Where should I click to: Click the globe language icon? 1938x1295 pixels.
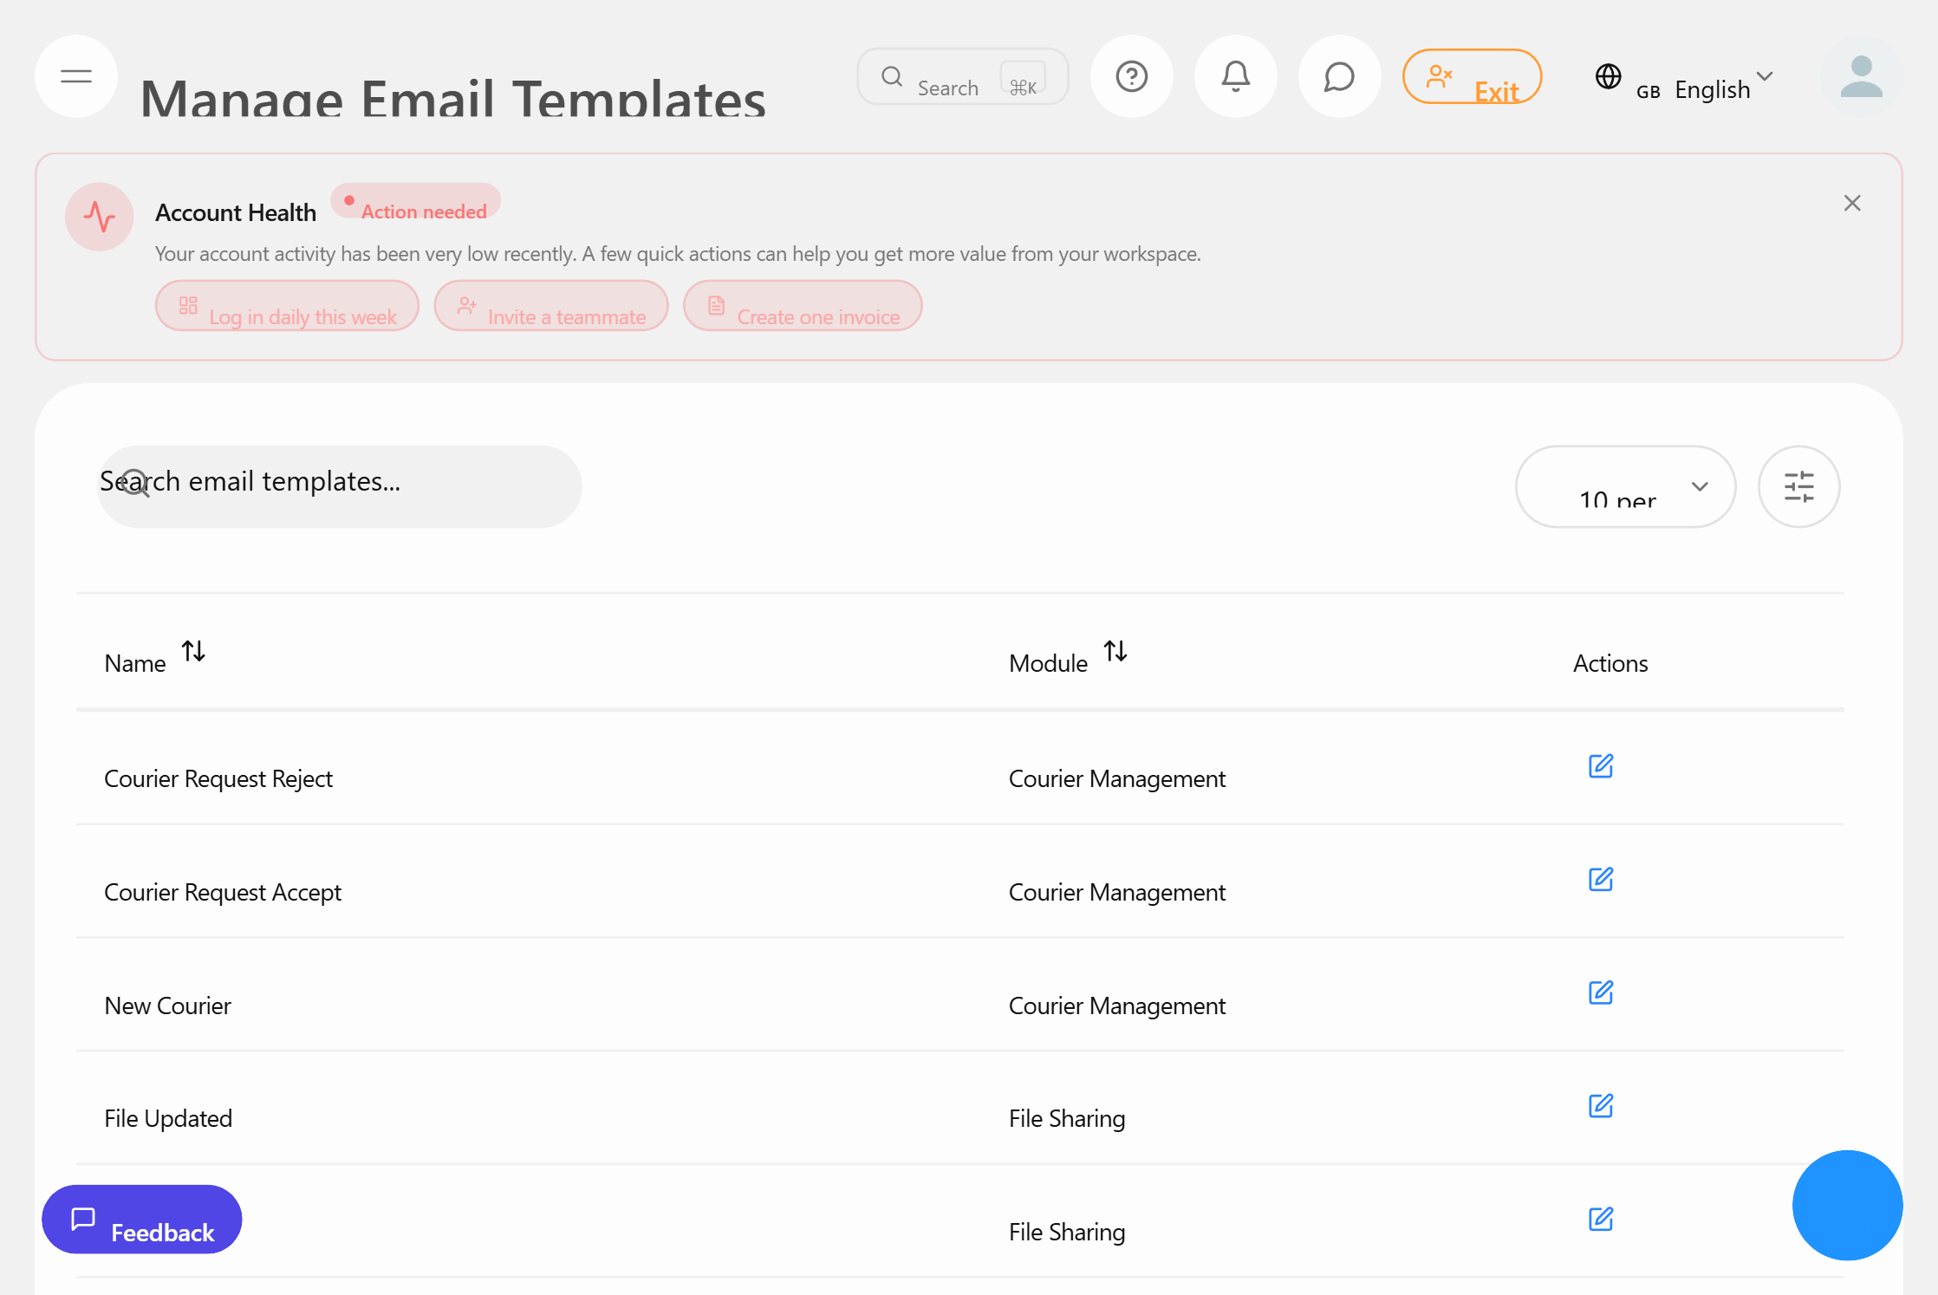tap(1609, 77)
